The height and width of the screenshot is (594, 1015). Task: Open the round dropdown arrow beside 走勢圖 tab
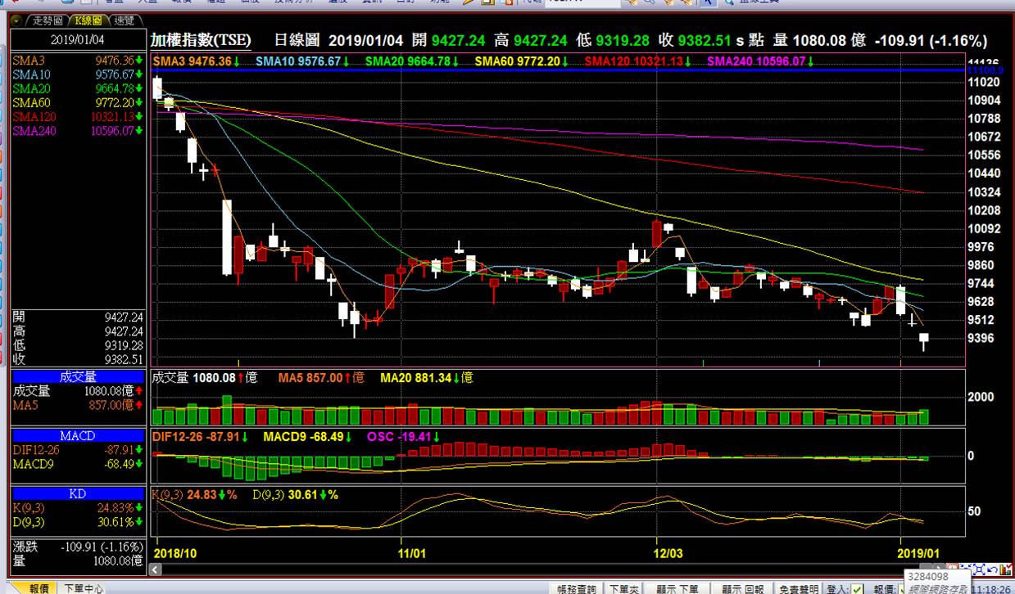pyautogui.click(x=16, y=20)
